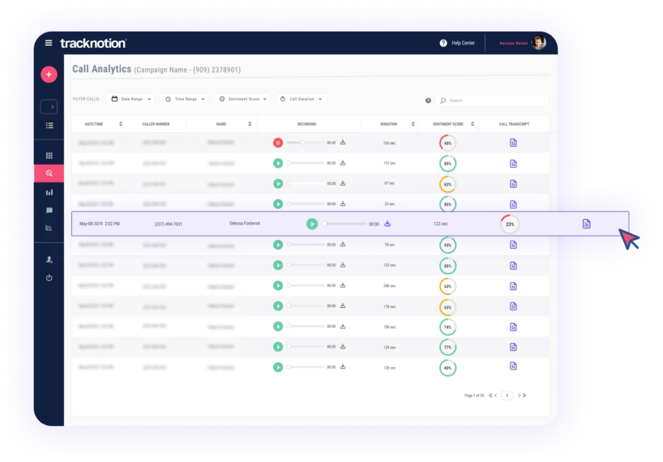Viewport: 663px width, 462px height.
Task: Click the Horizon Dental profile avatar
Action: coord(539,43)
